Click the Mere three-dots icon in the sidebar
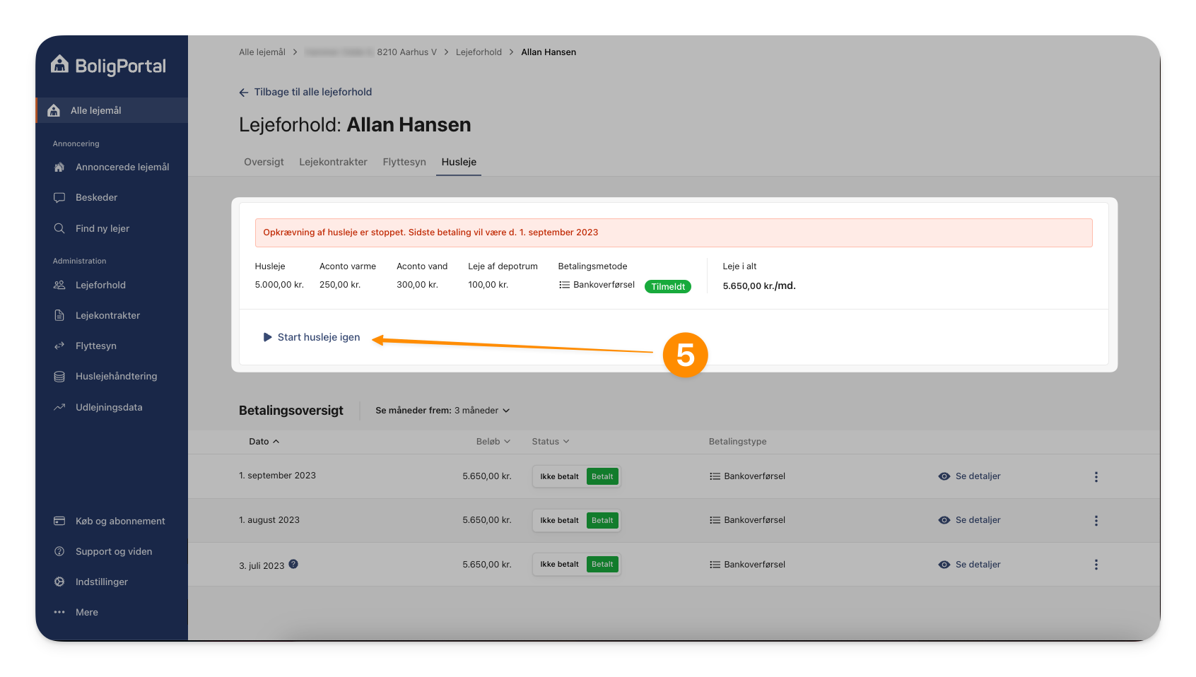1196x677 pixels. pos(59,612)
